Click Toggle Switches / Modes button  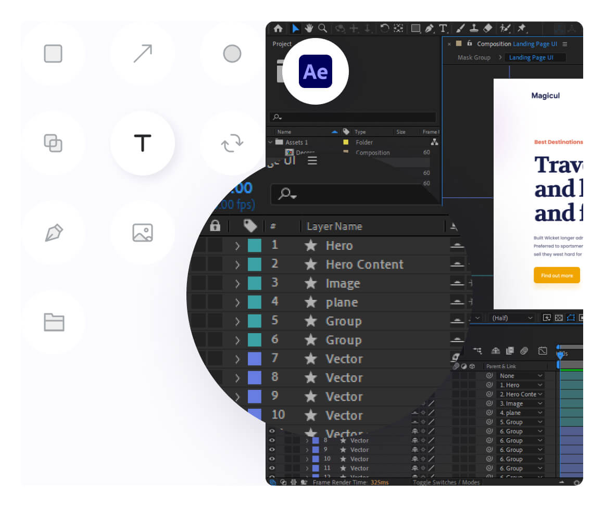pyautogui.click(x=446, y=482)
